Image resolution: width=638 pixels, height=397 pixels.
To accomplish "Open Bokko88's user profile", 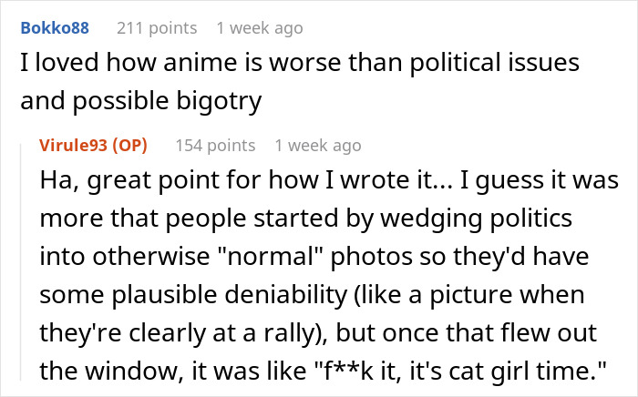I will [54, 28].
